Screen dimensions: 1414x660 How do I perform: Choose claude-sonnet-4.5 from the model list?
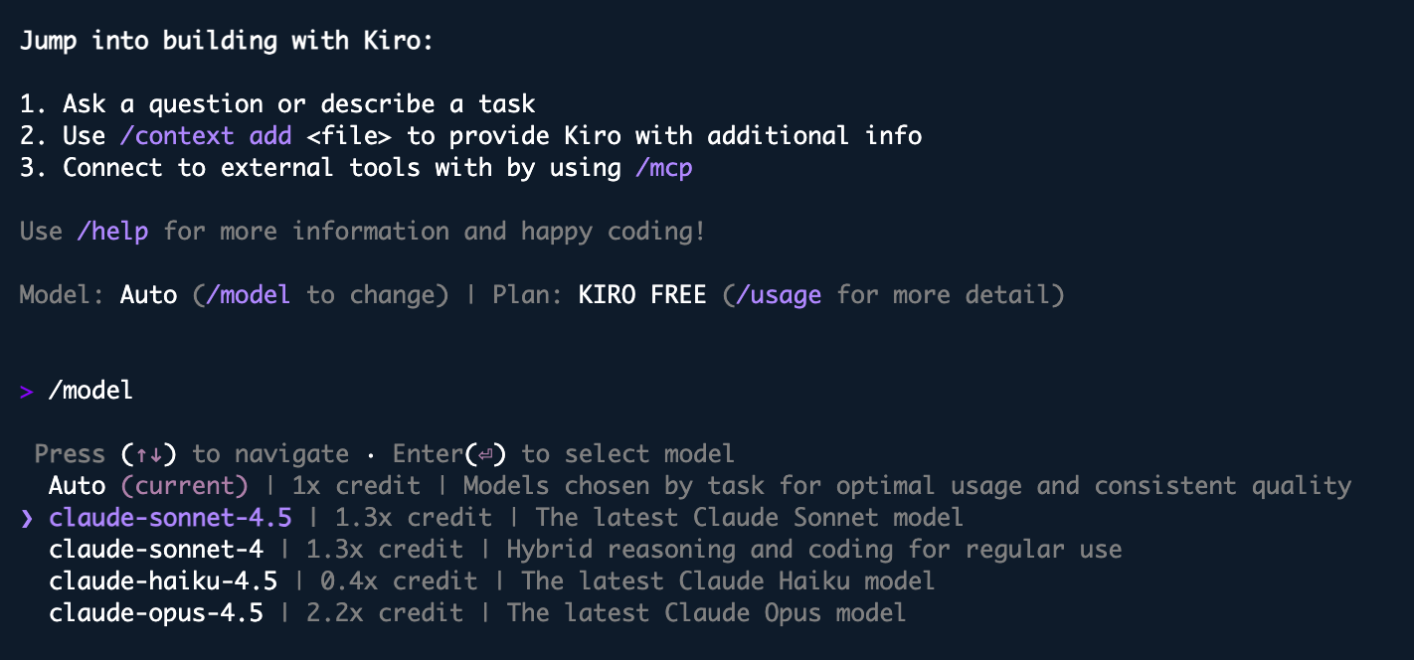click(170, 518)
